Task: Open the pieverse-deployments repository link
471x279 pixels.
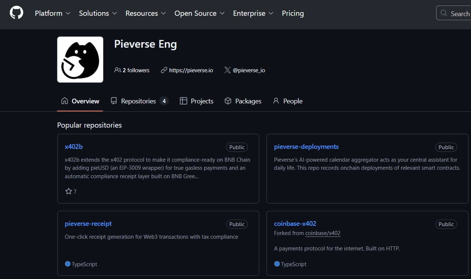Action: pos(306,147)
